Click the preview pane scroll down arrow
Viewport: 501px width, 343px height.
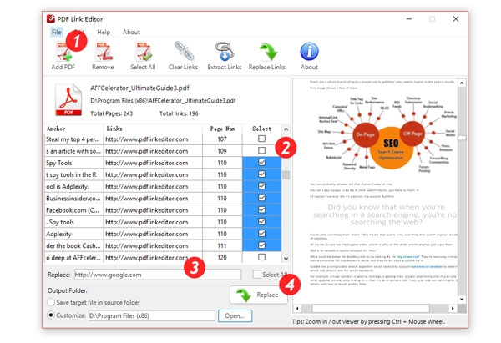click(462, 300)
